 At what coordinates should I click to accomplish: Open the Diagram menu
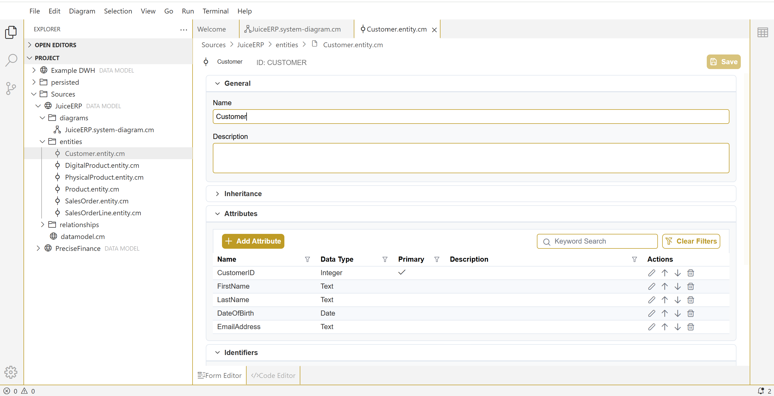click(x=82, y=11)
